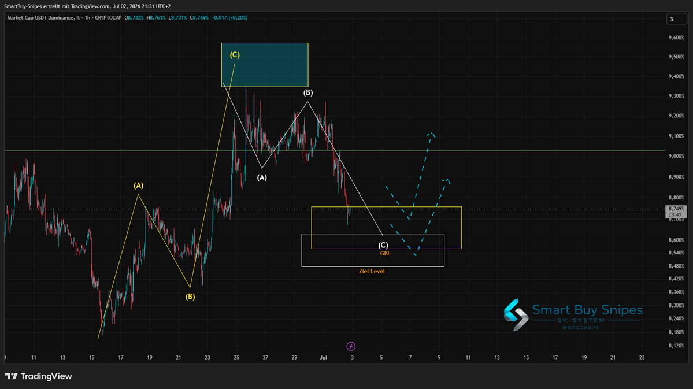Click the purple lightning event icon
The height and width of the screenshot is (389, 693).
[350, 346]
